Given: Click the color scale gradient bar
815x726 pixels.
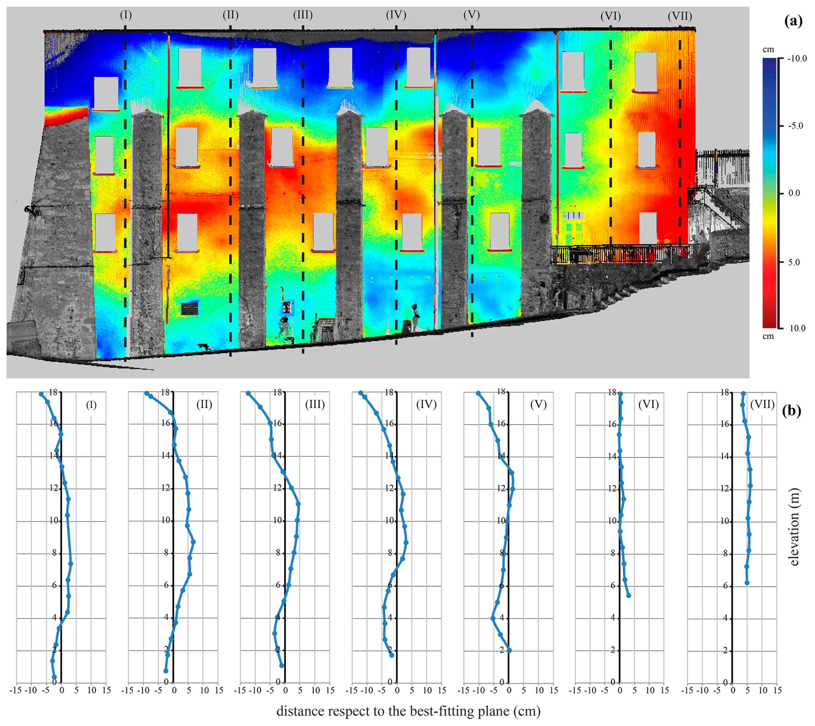Looking at the screenshot, I should pyautogui.click(x=769, y=193).
